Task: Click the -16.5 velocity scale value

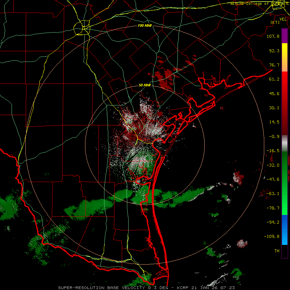Action: pyautogui.click(x=273, y=151)
